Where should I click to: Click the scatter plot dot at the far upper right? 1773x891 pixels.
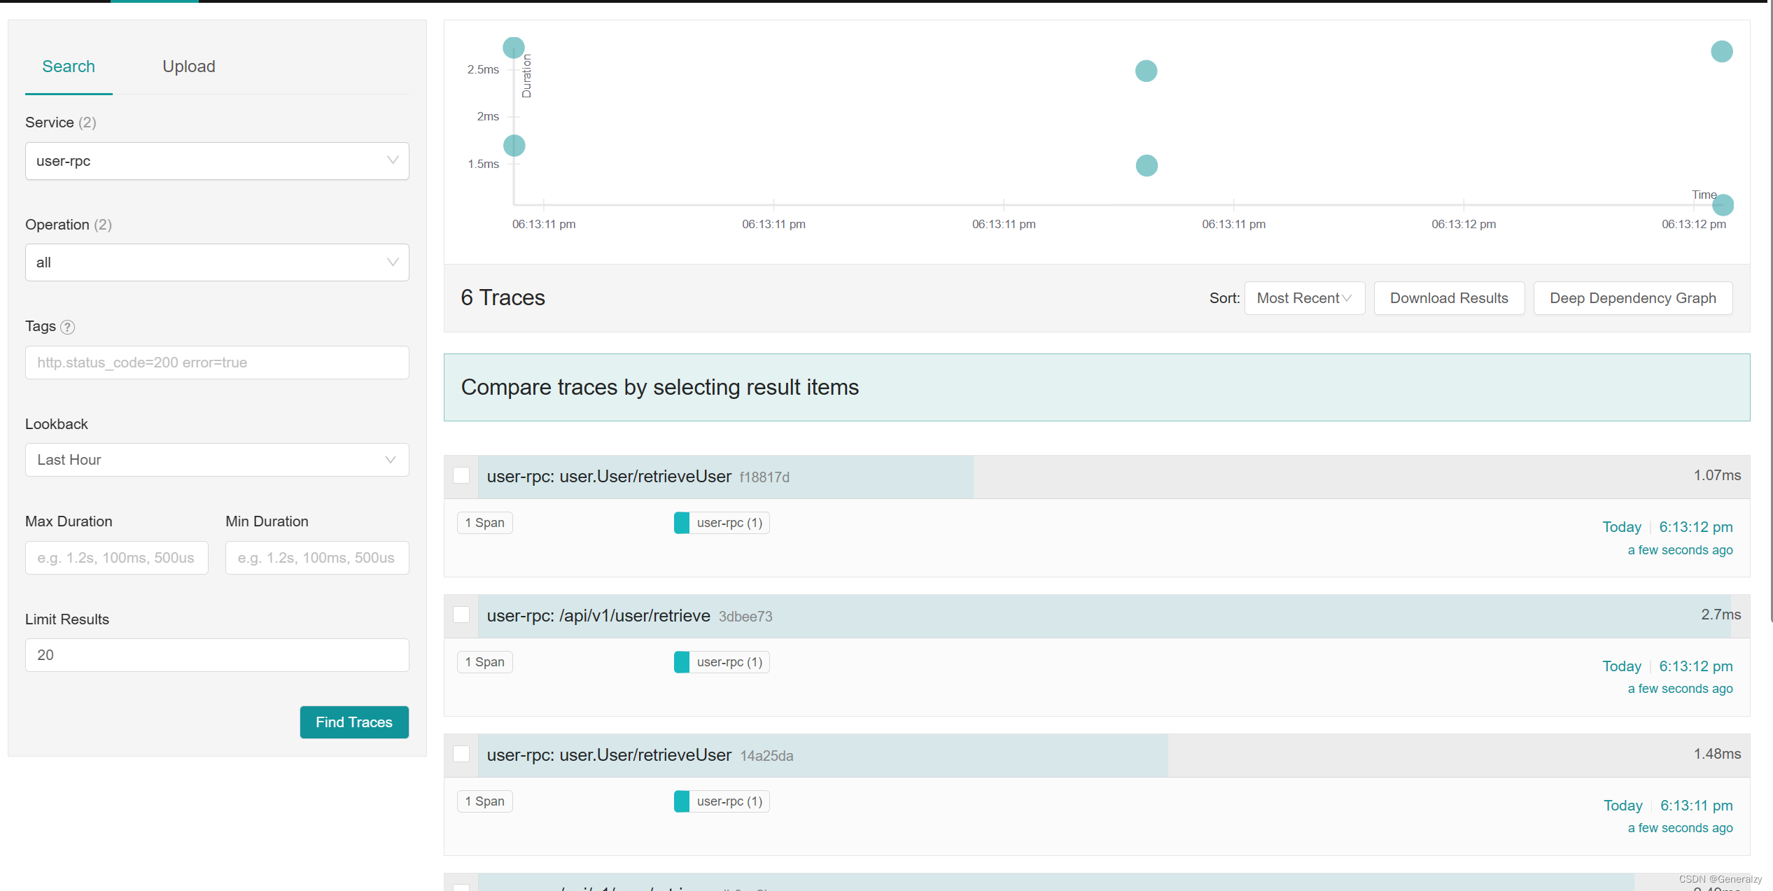tap(1721, 51)
